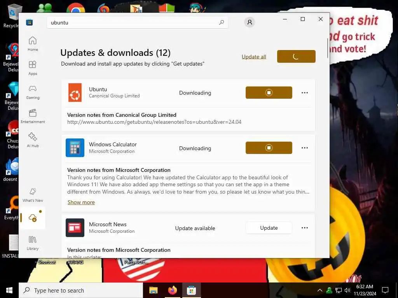Image resolution: width=398 pixels, height=298 pixels.
Task: Open What's New in the sidebar
Action: pos(33,195)
